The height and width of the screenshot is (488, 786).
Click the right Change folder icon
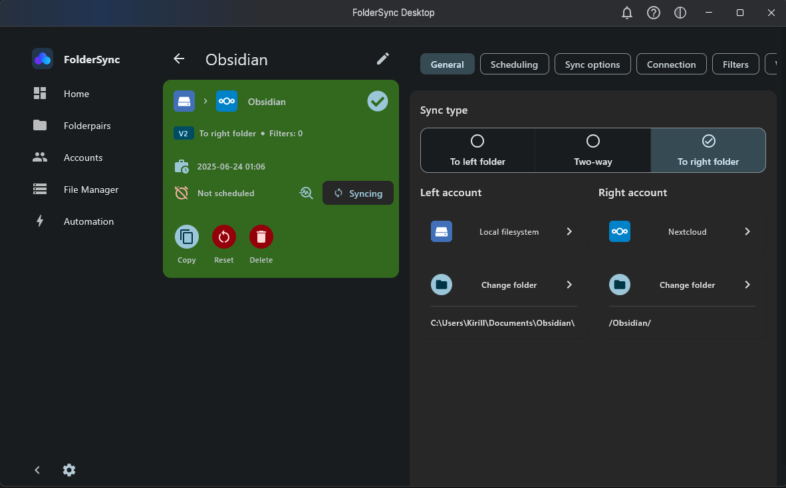(620, 285)
